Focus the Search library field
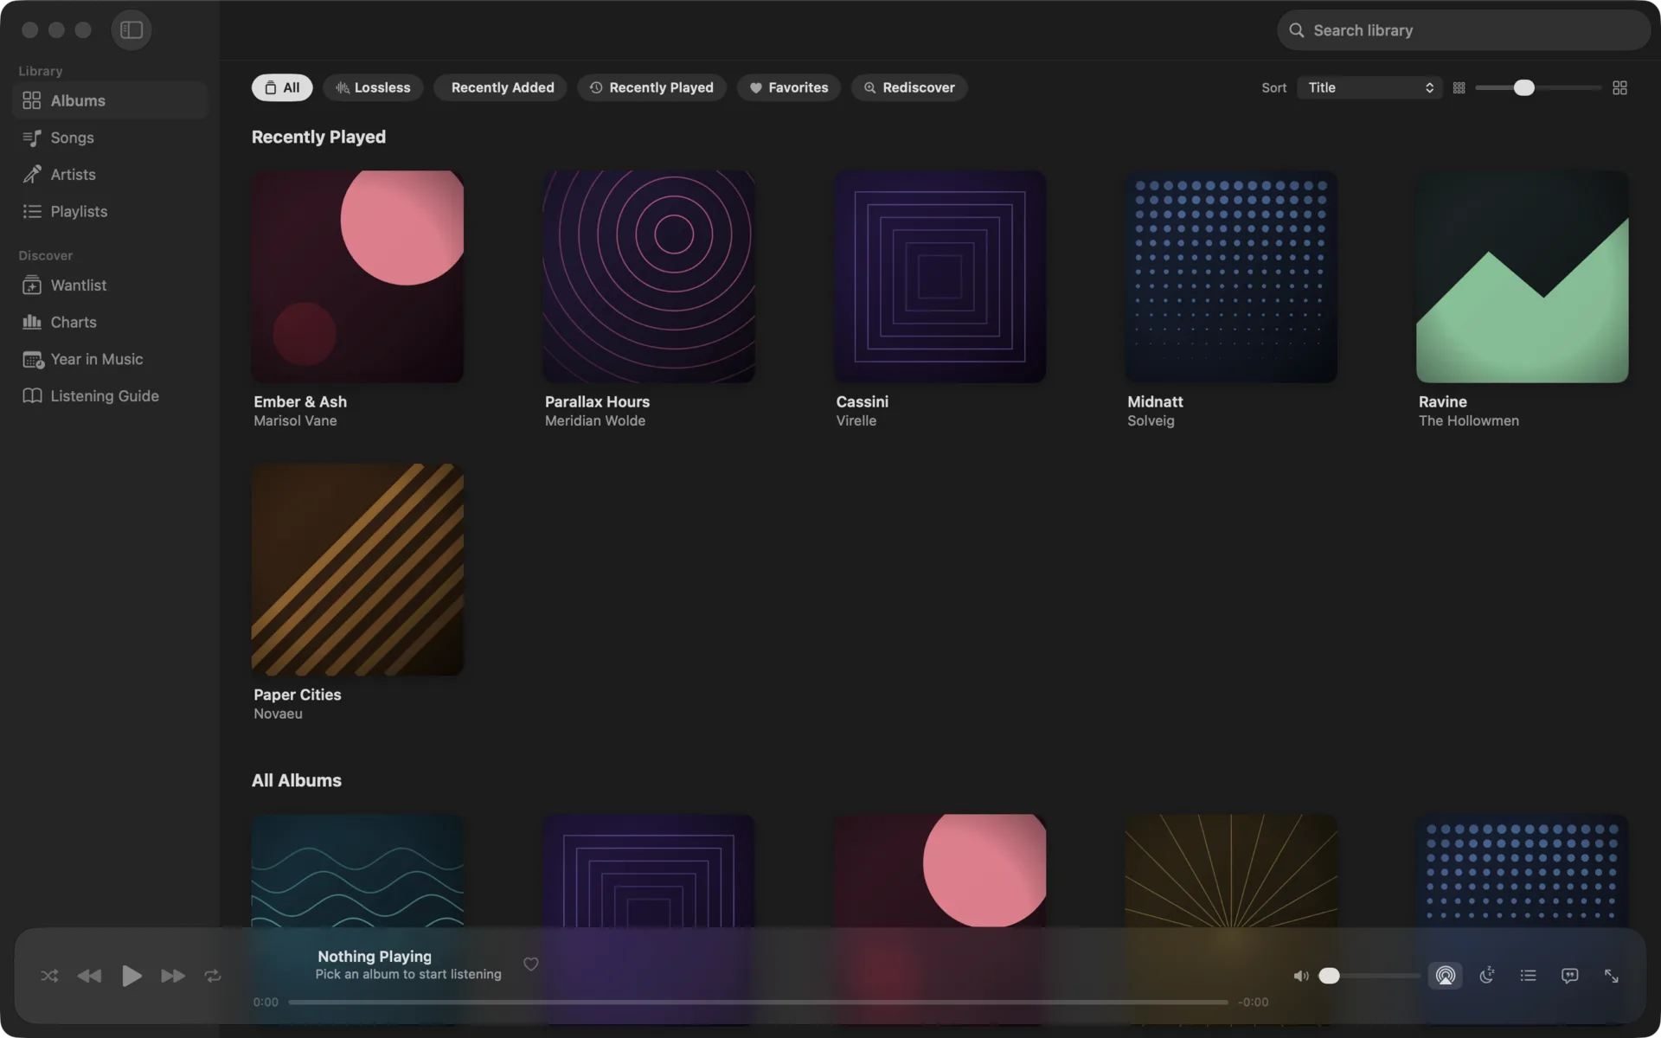Screen dimensions: 1661x1038 (x=1463, y=30)
